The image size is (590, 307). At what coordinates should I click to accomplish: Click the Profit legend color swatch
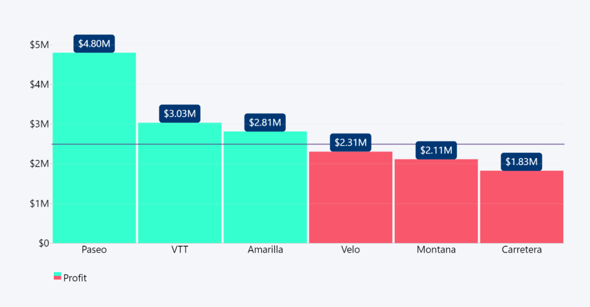tap(57, 277)
